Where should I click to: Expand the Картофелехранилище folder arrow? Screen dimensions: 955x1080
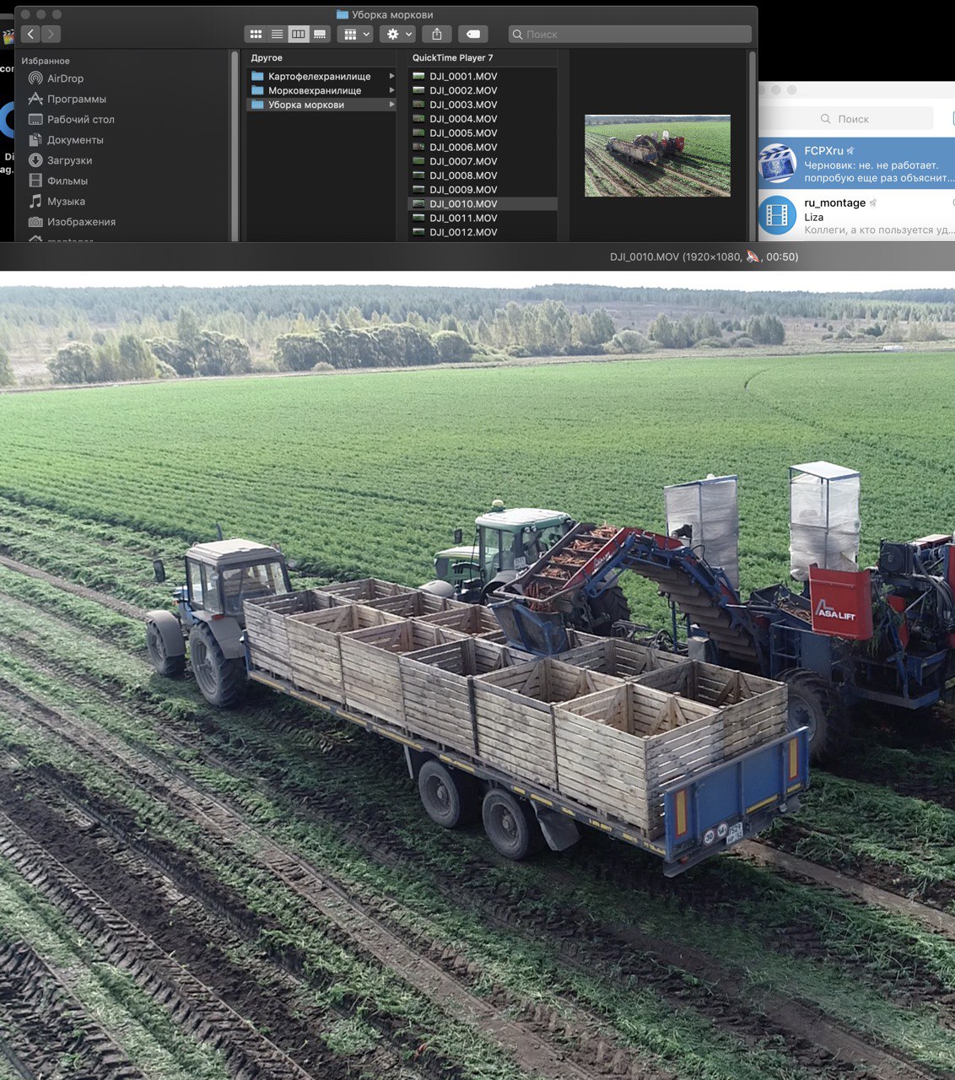(391, 77)
